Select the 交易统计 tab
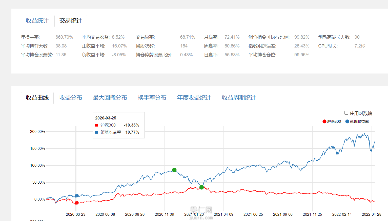 click(71, 21)
